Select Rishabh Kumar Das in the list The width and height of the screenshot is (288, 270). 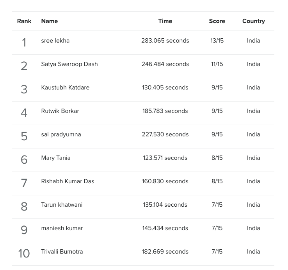(x=68, y=181)
